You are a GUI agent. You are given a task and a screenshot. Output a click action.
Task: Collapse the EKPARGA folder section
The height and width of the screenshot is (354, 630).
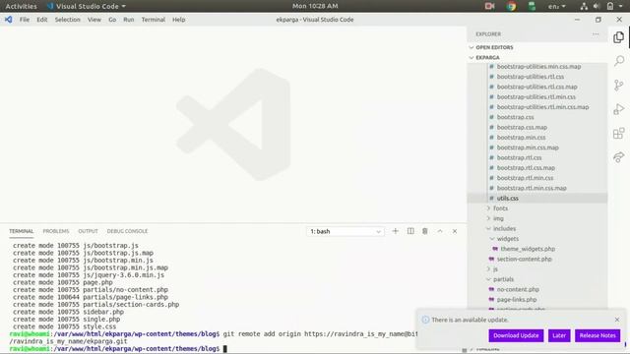pos(537,57)
